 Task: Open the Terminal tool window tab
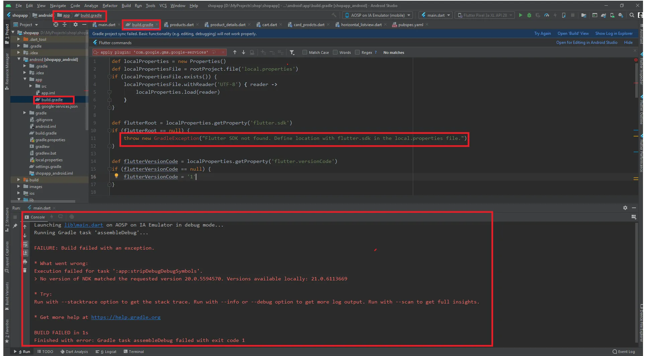click(134, 352)
